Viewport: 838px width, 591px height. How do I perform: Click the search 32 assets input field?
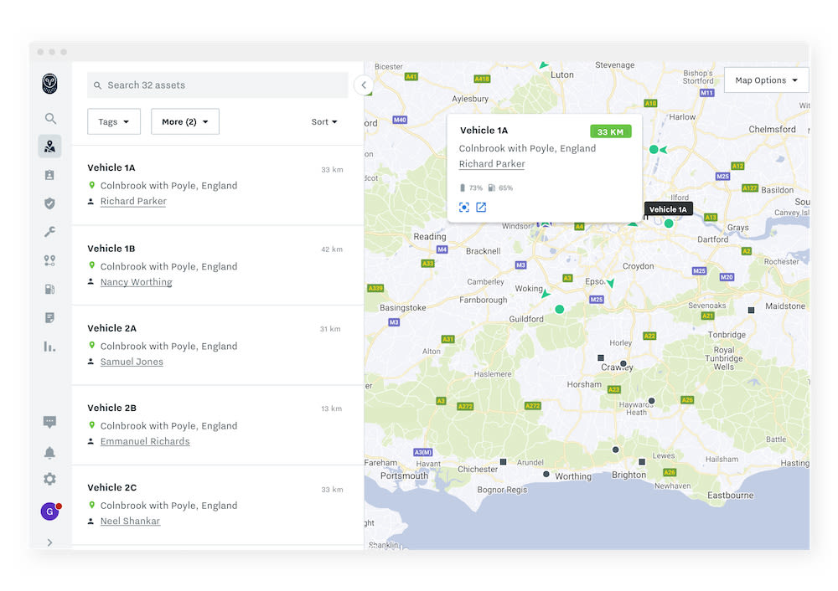click(218, 85)
